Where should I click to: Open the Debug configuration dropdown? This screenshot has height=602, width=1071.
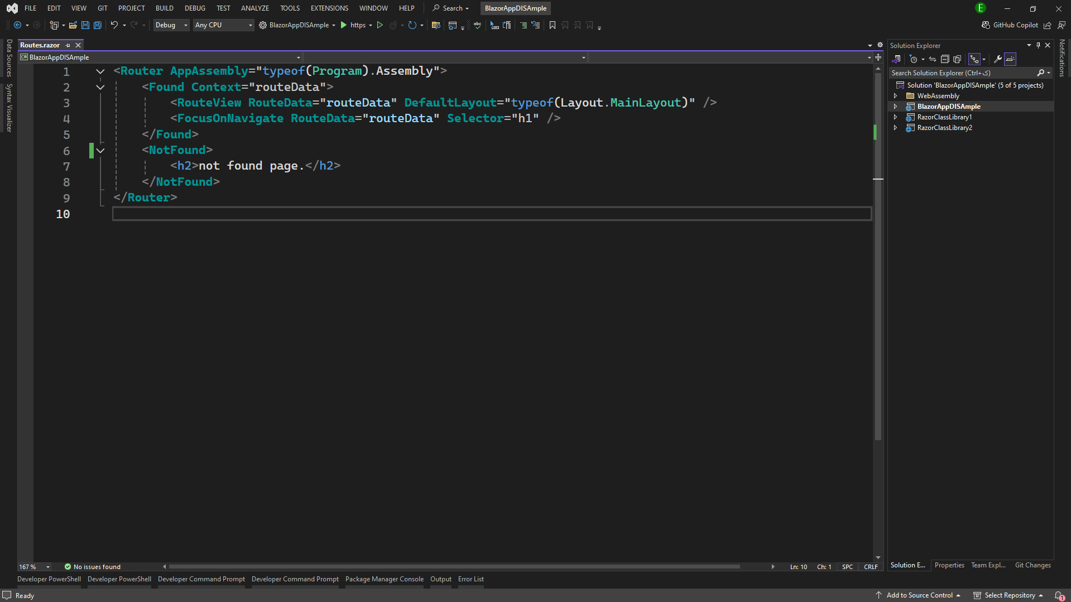point(171,25)
